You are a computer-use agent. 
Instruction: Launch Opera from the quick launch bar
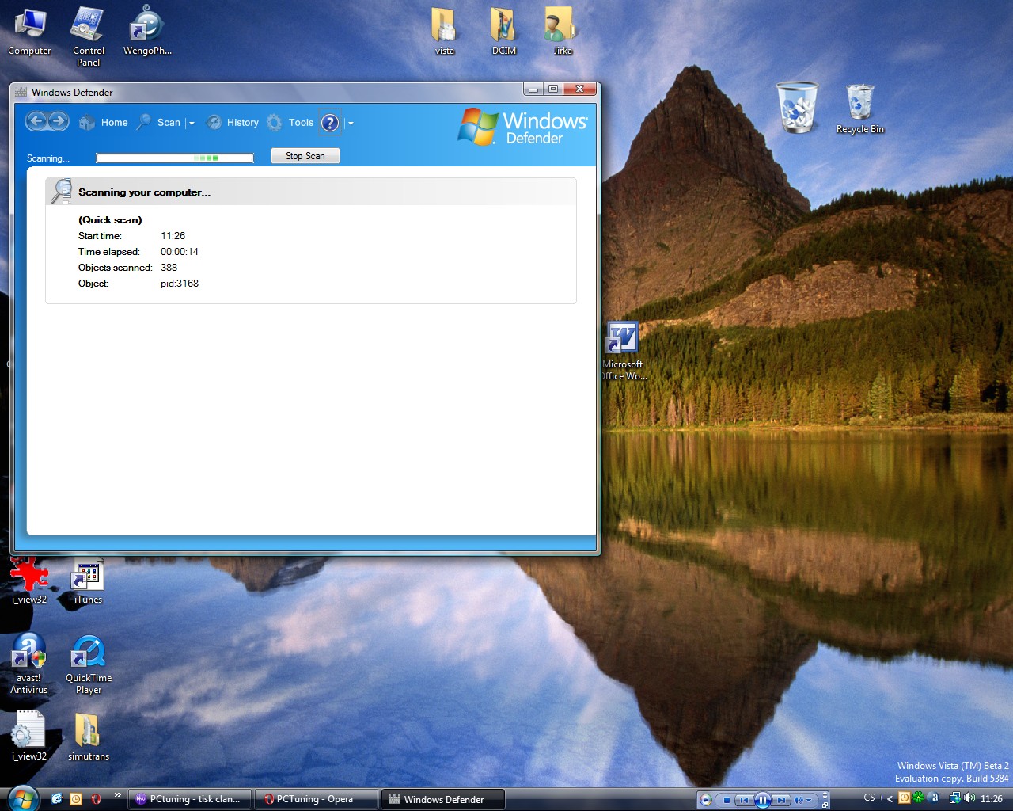pyautogui.click(x=96, y=799)
